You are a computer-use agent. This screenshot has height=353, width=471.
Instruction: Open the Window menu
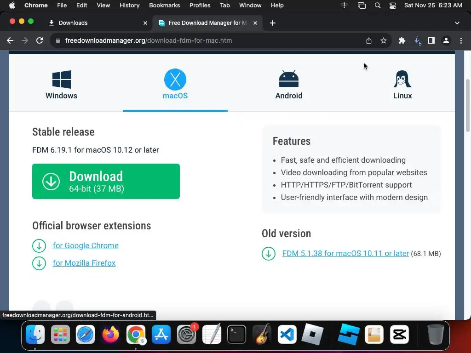250,5
